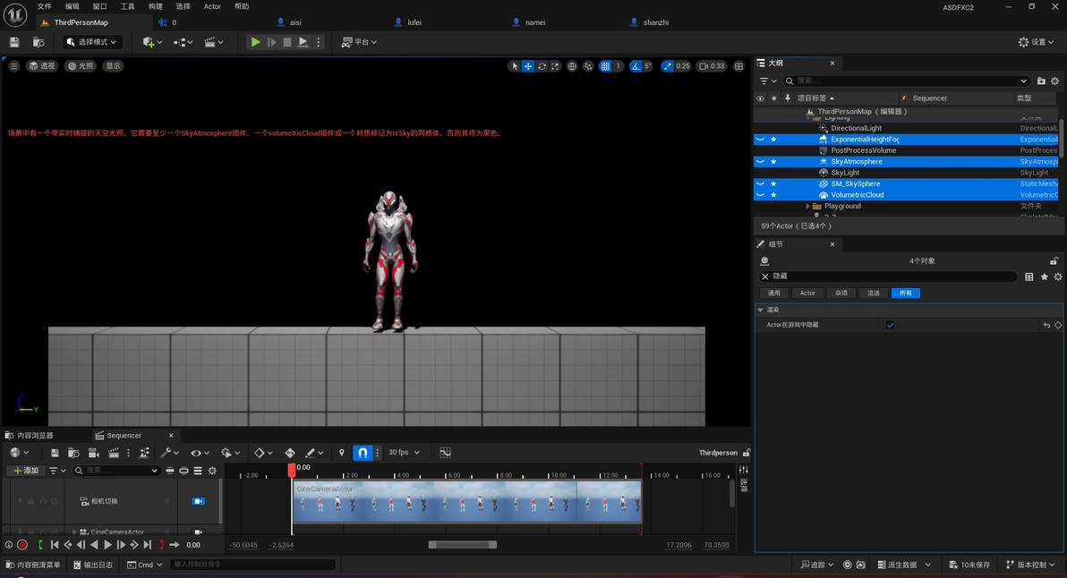The width and height of the screenshot is (1067, 578).
Task: Open the 30 fps frame rate dropdown
Action: [x=404, y=453]
